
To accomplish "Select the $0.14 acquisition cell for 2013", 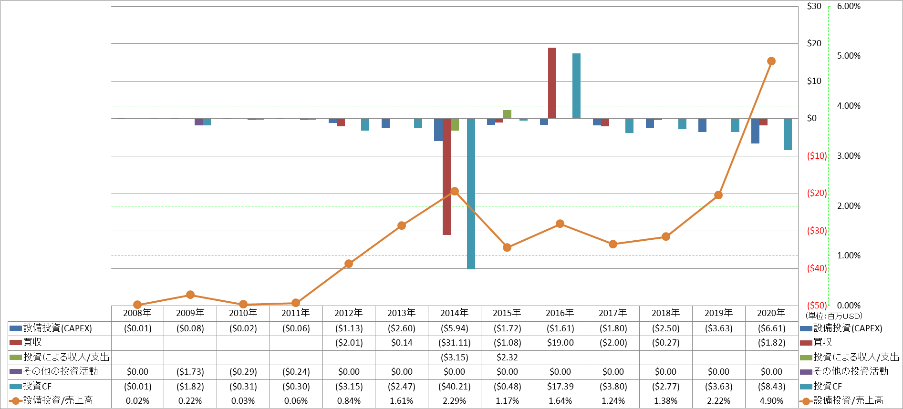I will (x=402, y=343).
